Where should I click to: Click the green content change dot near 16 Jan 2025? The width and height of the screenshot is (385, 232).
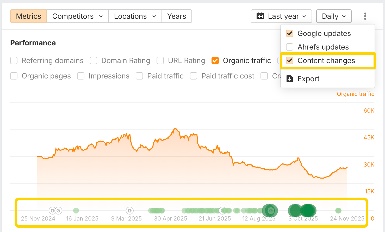tap(76, 210)
